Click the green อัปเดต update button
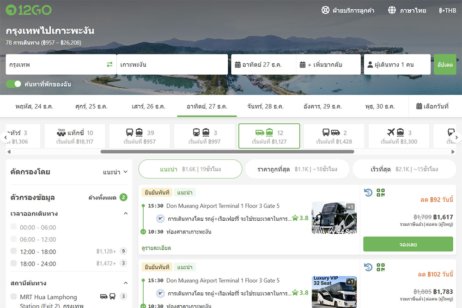Screen dimensions: 462x308 445,64
